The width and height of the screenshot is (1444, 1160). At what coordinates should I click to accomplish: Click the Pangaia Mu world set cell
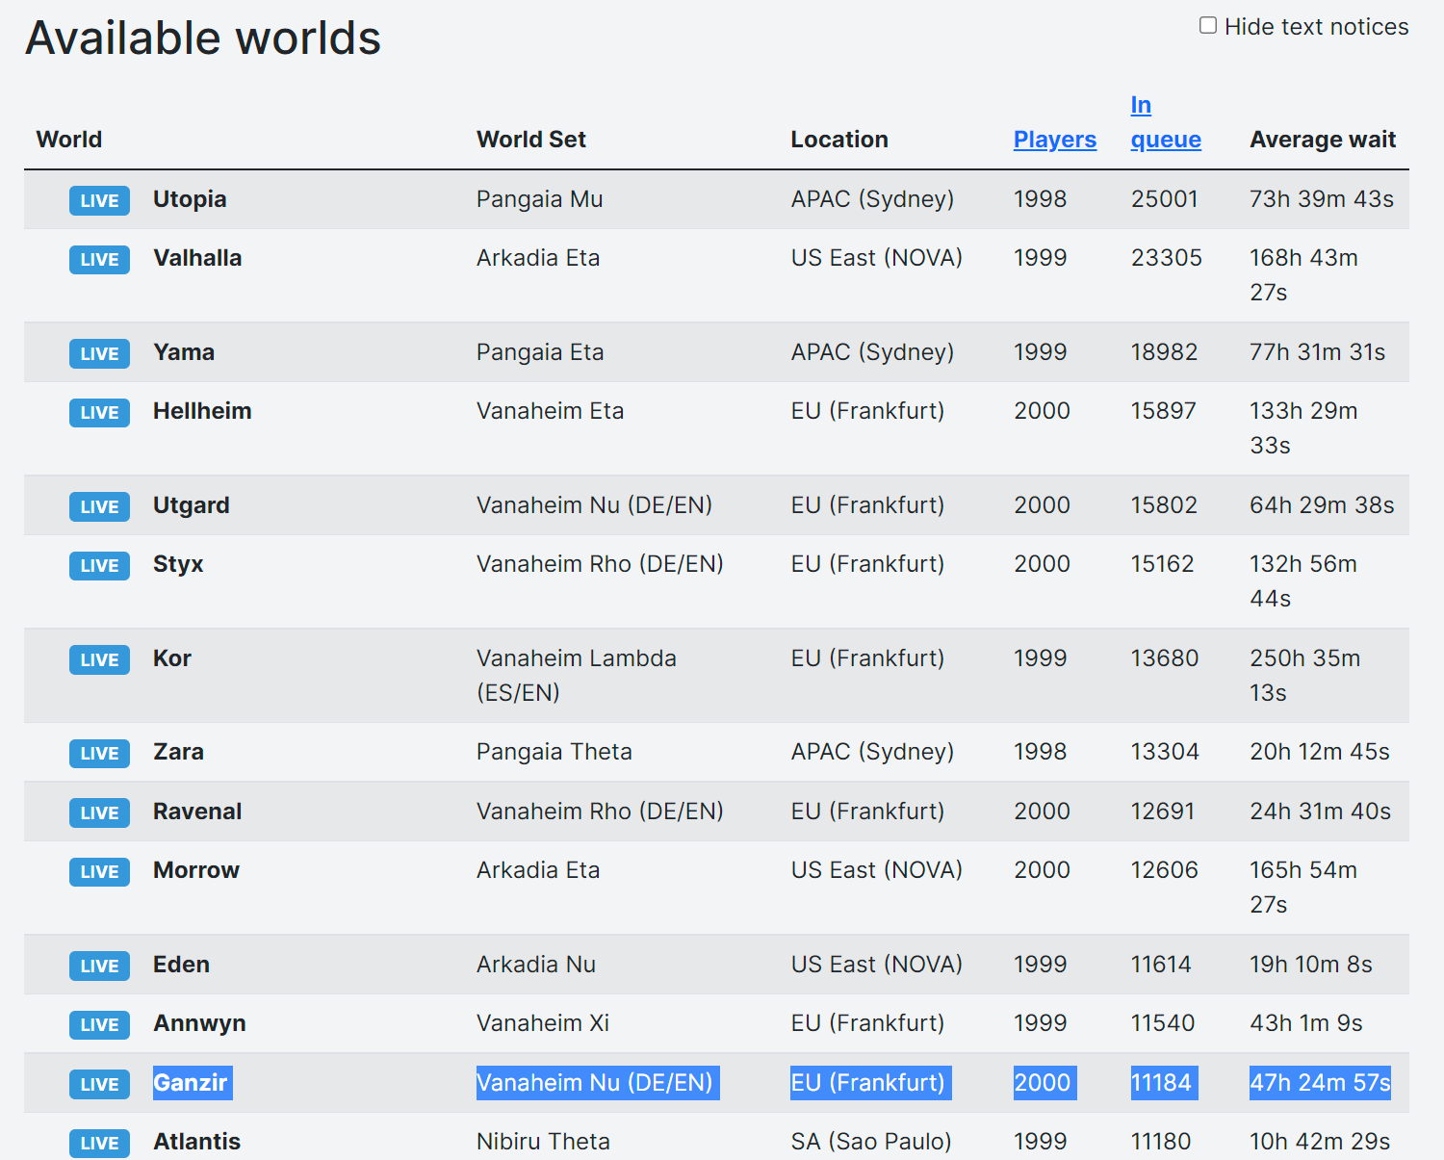(x=539, y=199)
